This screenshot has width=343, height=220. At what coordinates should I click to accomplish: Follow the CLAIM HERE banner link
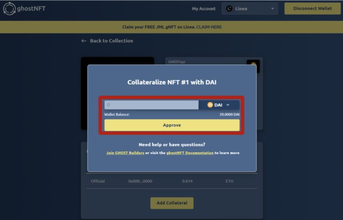(209, 27)
